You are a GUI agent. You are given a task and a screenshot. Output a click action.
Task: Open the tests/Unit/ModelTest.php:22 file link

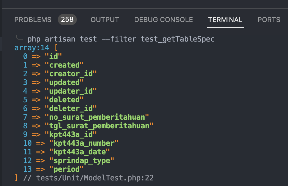tap(94, 178)
